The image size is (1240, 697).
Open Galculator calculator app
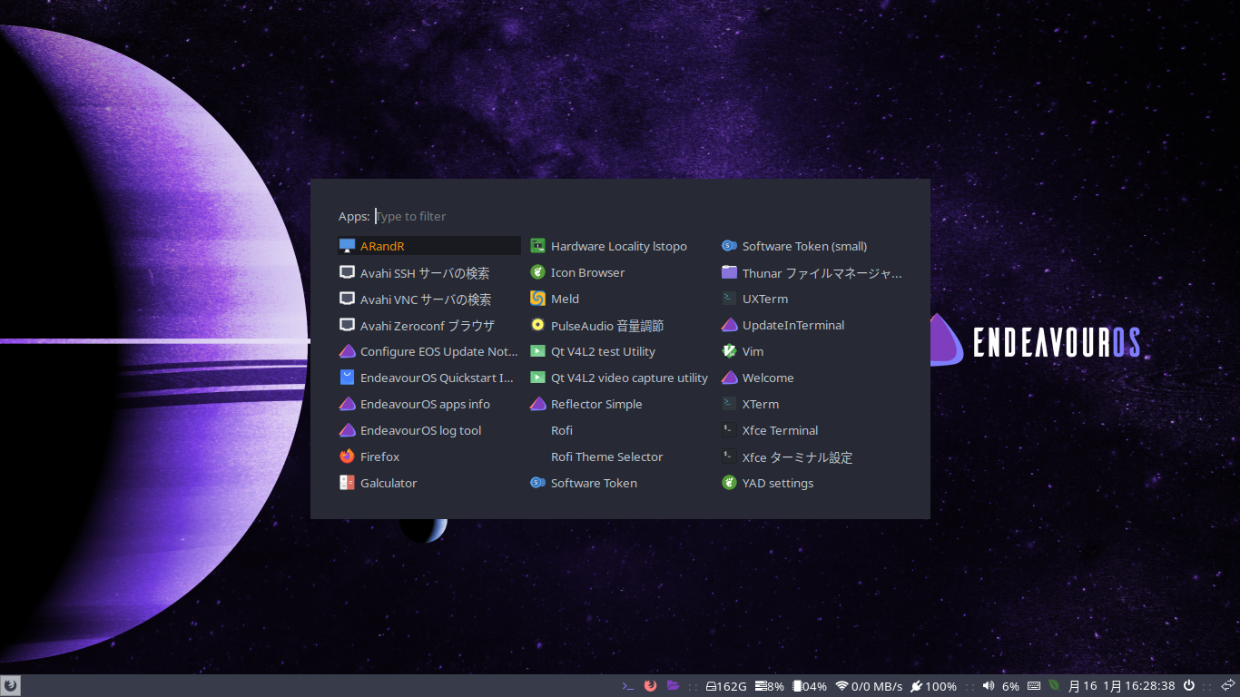428,483
